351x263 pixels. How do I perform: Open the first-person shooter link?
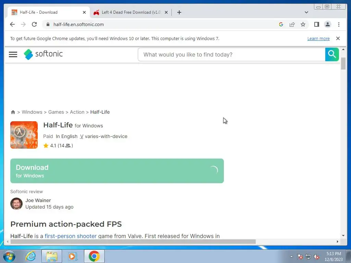(x=71, y=236)
